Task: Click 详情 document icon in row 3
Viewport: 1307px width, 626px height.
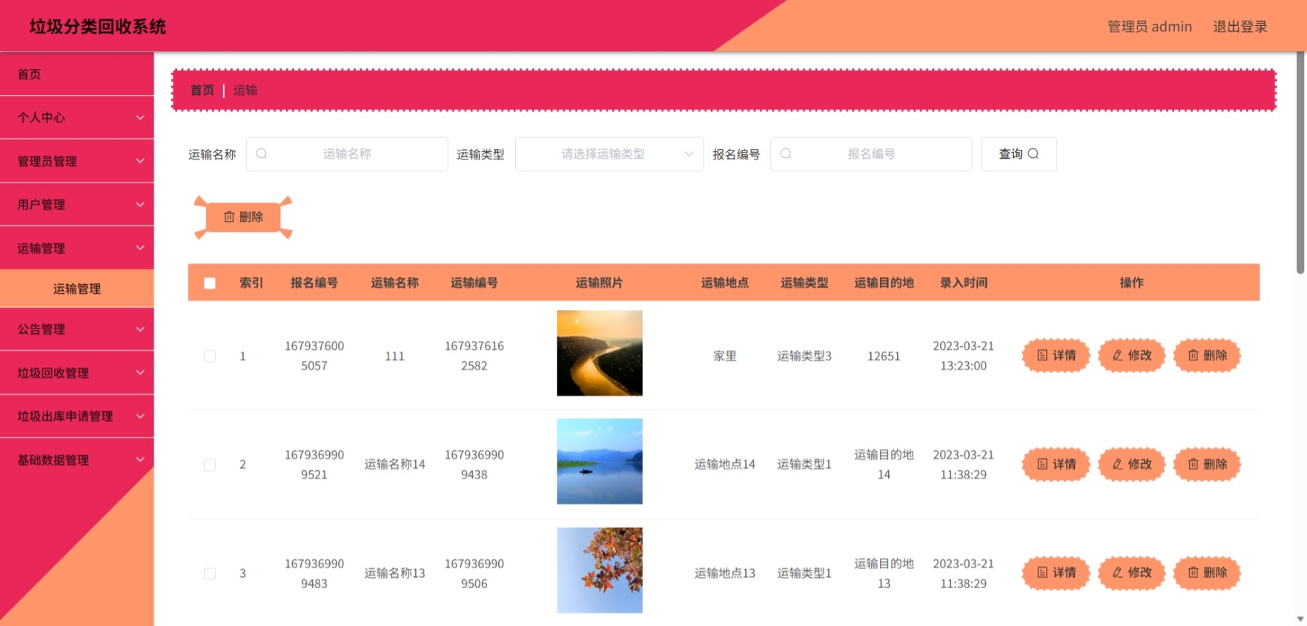Action: coord(1042,573)
